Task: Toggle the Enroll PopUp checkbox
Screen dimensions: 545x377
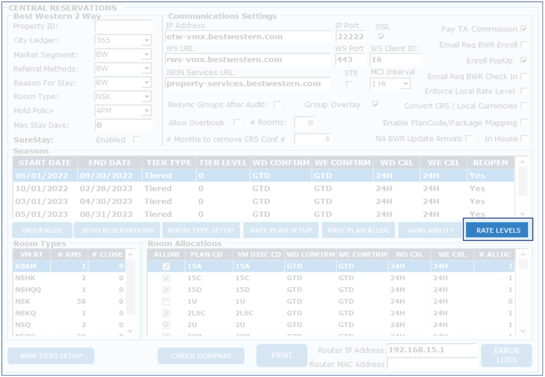Action: [x=524, y=60]
